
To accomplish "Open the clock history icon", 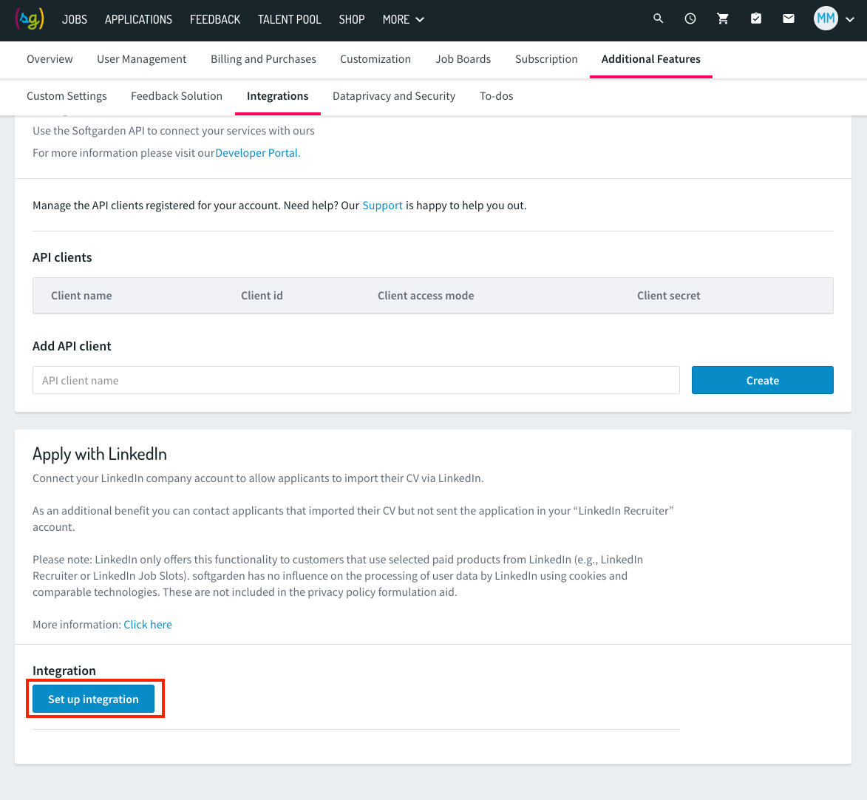I will [x=690, y=18].
